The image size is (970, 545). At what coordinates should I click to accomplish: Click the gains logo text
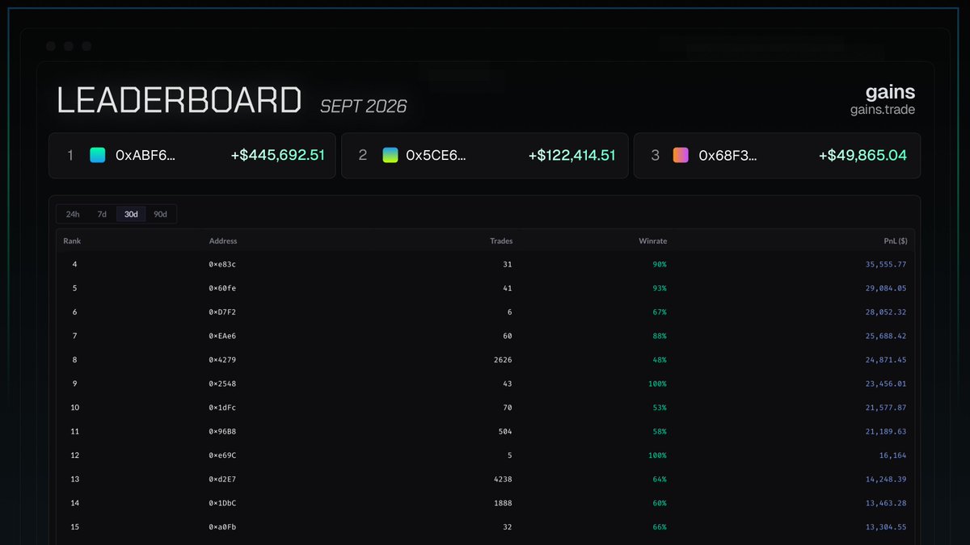coord(891,93)
